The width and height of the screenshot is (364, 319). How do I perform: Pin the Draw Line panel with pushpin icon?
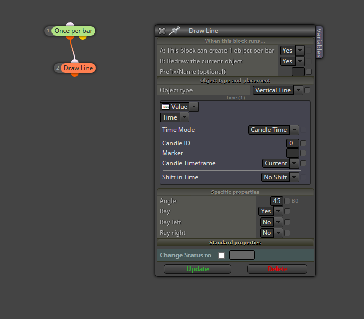pyautogui.click(x=174, y=31)
